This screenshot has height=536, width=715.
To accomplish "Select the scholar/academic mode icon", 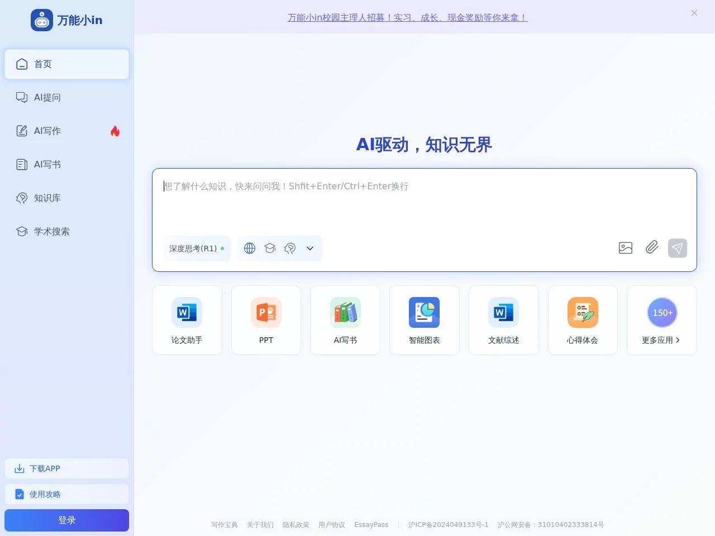I will (270, 248).
